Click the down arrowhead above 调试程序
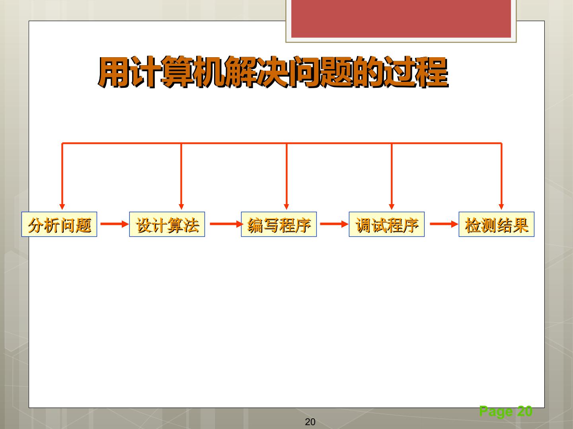573x429 pixels. [392, 207]
